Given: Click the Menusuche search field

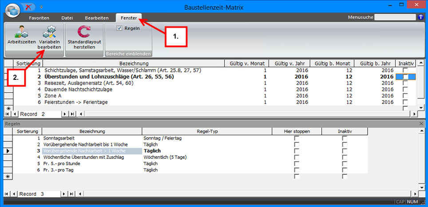Looking at the screenshot, I should point(395,17).
